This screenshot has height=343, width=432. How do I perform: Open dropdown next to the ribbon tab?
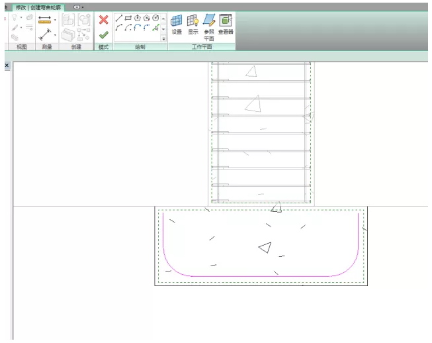coord(78,7)
